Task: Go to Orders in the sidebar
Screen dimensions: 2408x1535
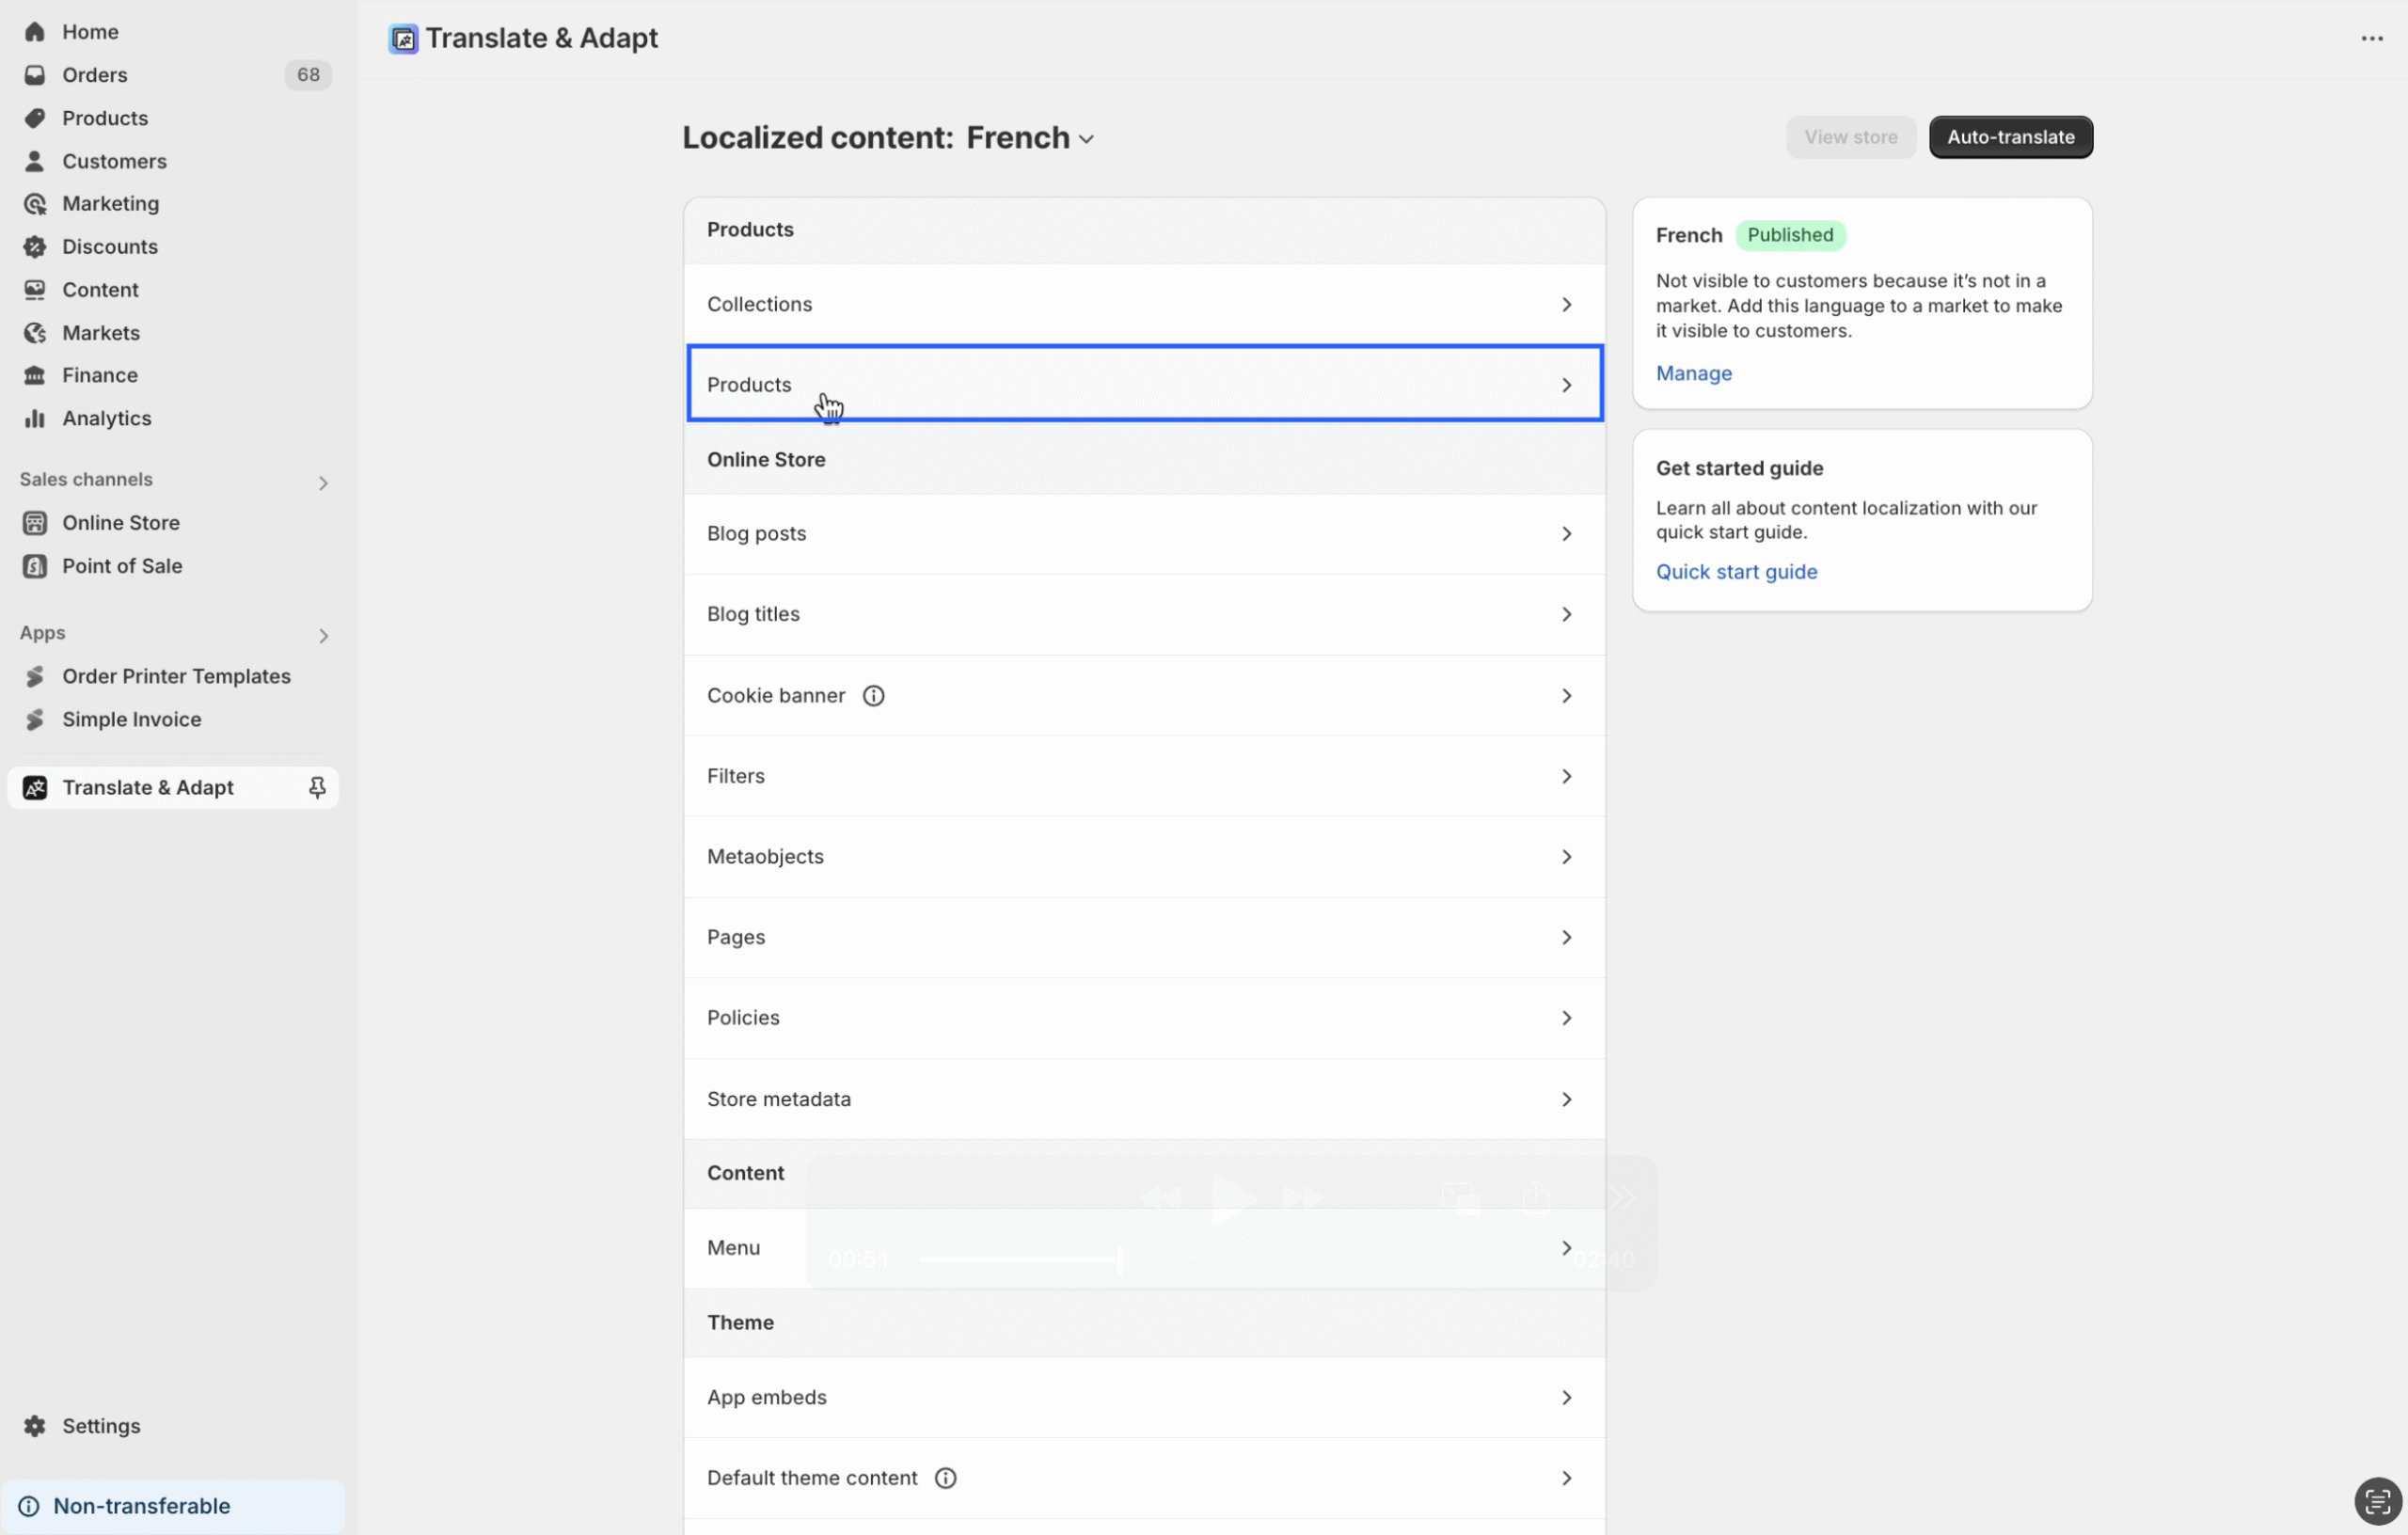Action: 95,75
